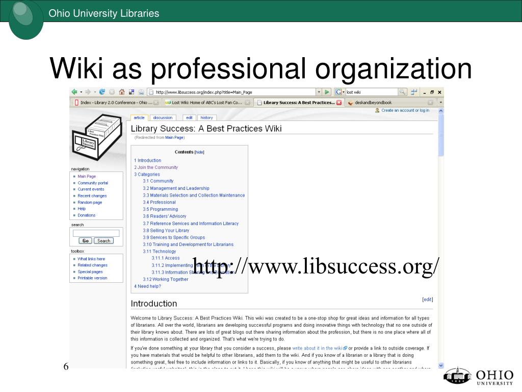Close the Lost Wiki tab
The width and height of the screenshot is (522, 392).
(247, 103)
